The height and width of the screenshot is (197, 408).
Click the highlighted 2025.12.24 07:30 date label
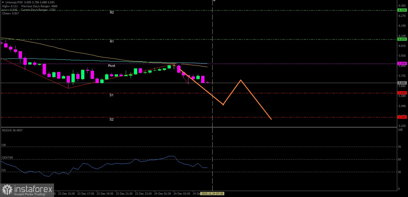(212, 194)
